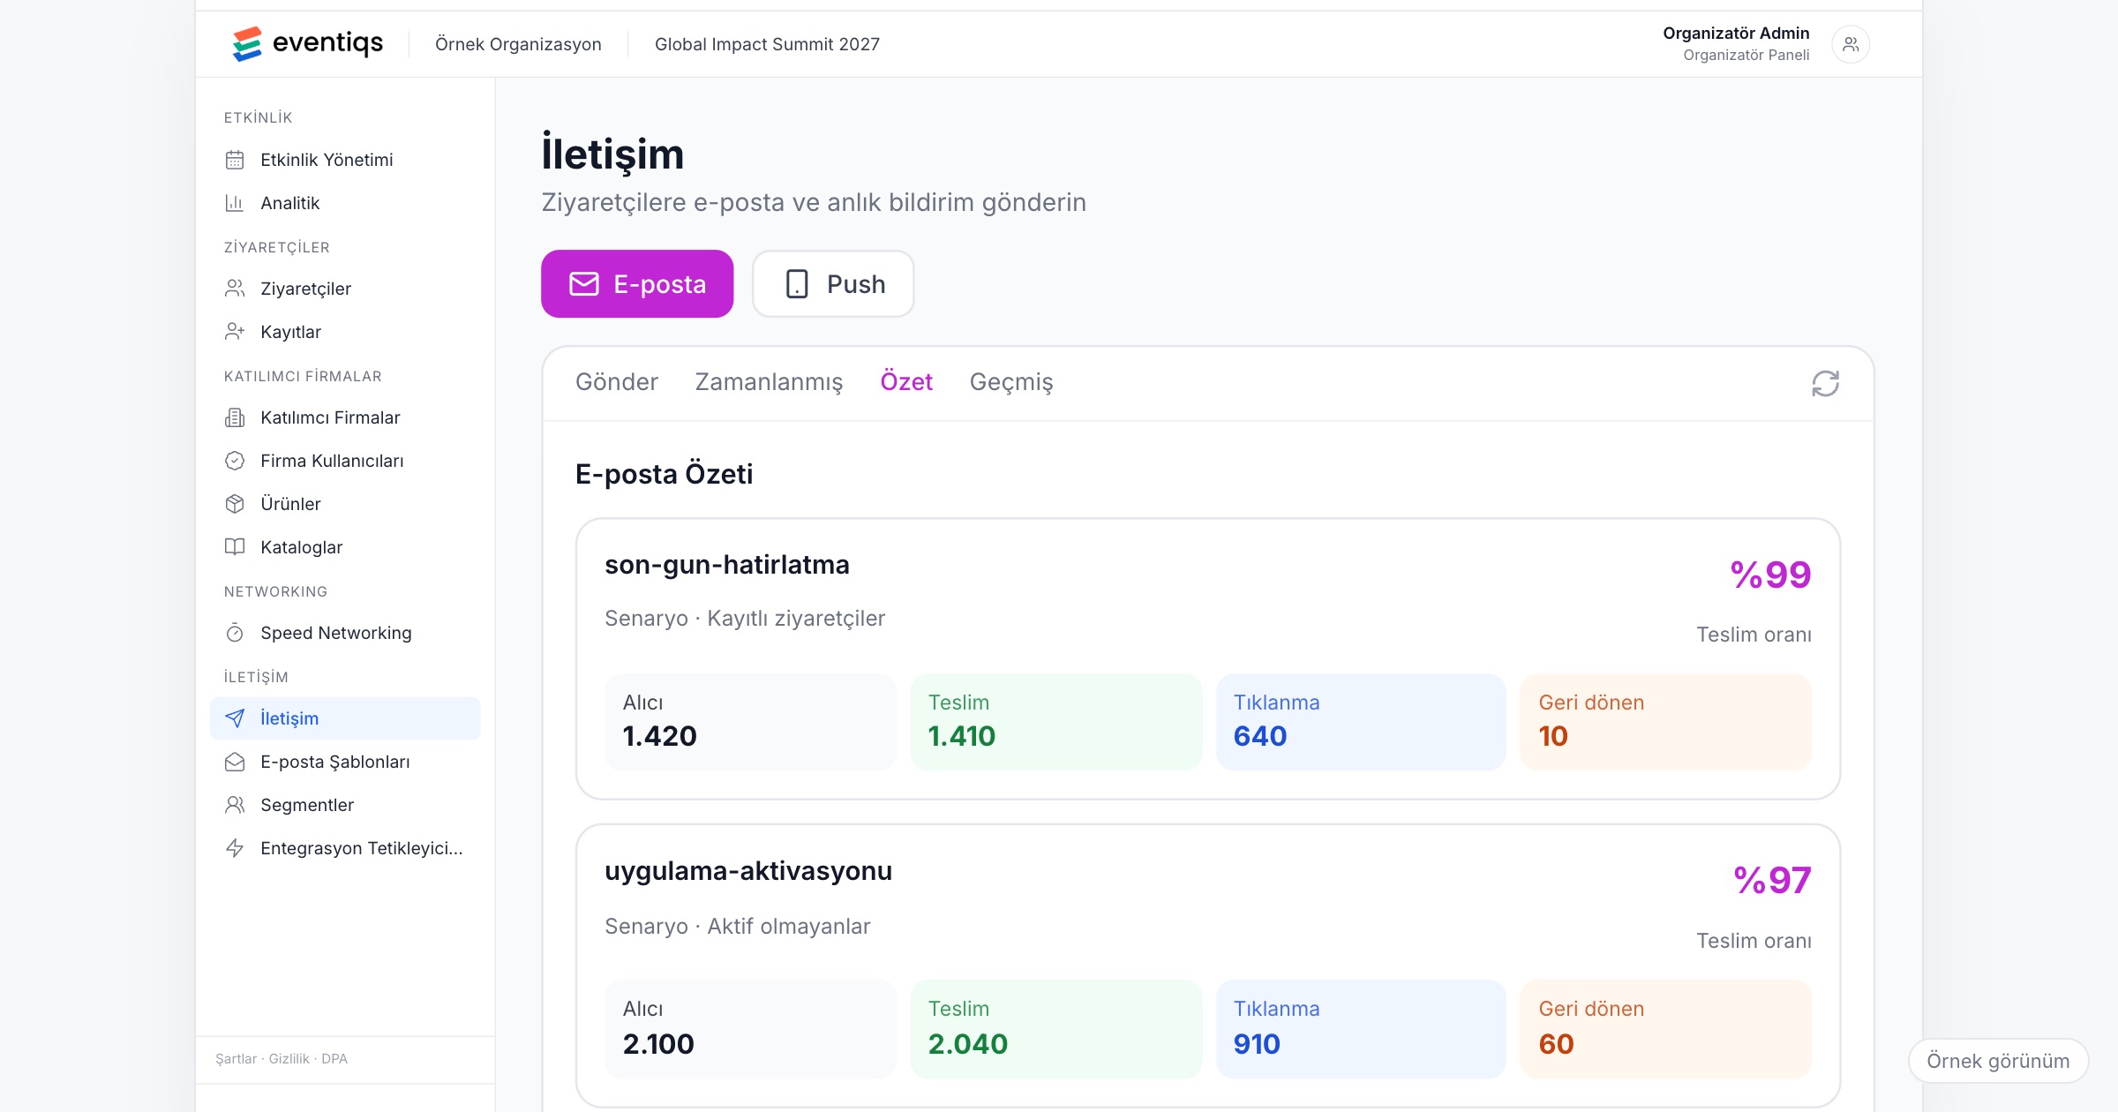
Task: Click the lightning icon for Entegrasyon Tetikleyici
Action: (x=235, y=848)
